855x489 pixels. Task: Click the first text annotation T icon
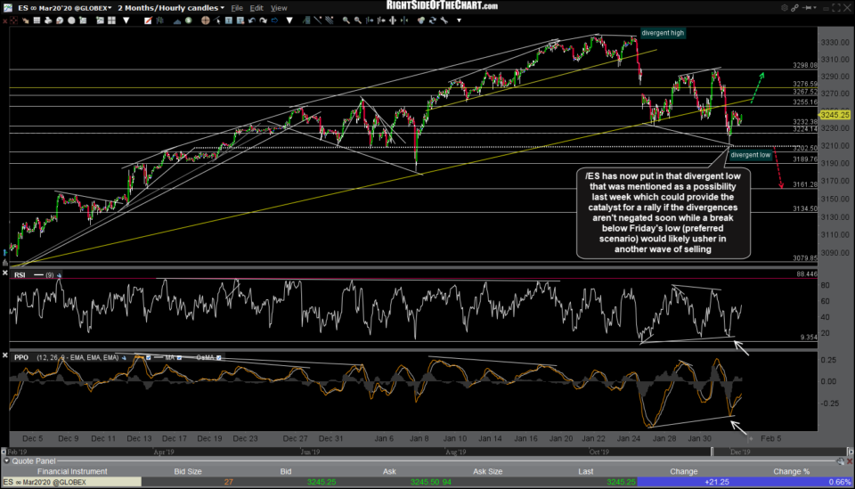pyautogui.click(x=229, y=20)
